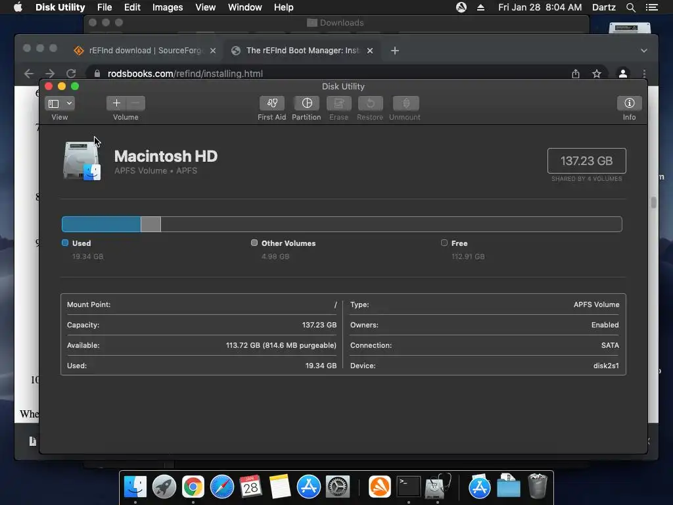Screen dimensions: 673x505
Task: Open System Preferences from the Dock
Action: 338,487
